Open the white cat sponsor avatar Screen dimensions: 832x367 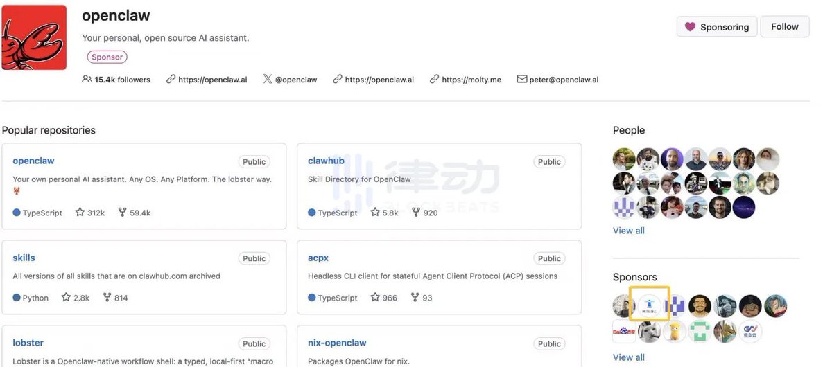click(x=649, y=332)
